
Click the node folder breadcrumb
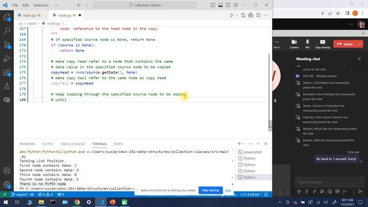[32, 24]
